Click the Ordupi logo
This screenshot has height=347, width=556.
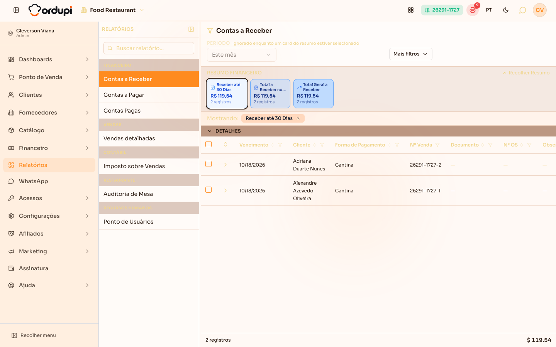50,10
